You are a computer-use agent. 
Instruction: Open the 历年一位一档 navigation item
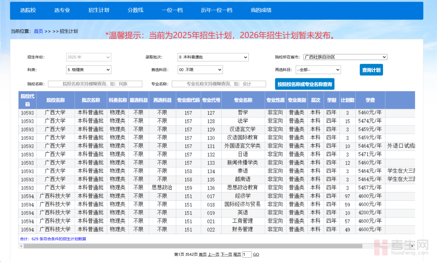[x=217, y=10]
